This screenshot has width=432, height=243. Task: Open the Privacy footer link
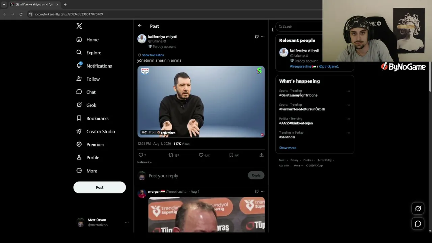[294, 160]
